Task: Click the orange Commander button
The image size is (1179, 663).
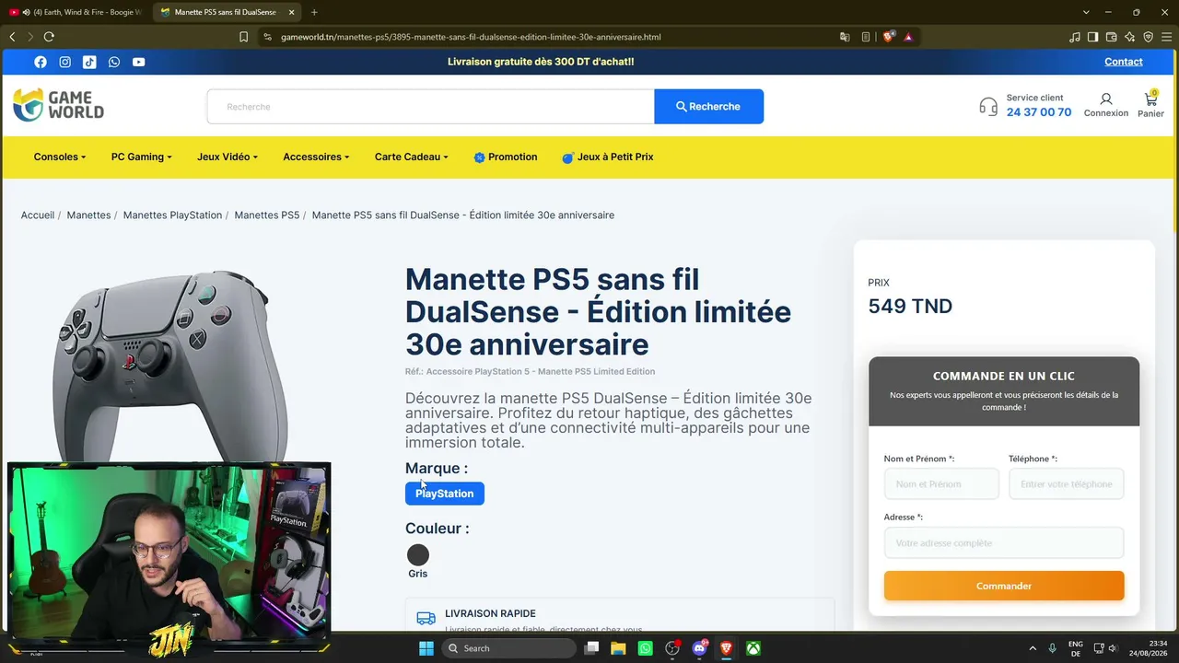Action: pos(1004,586)
